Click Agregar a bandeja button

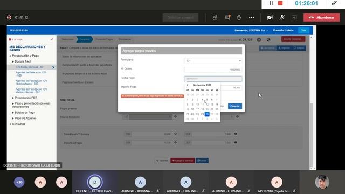click(182, 161)
